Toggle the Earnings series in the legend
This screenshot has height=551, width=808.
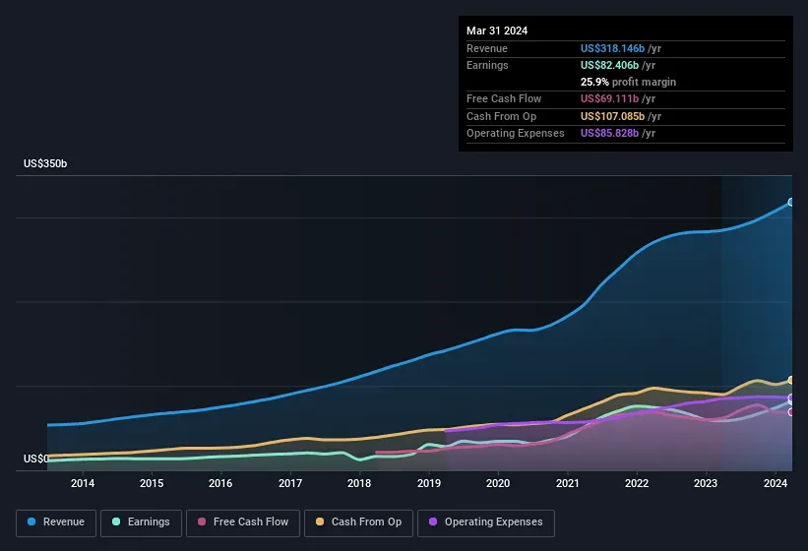[x=142, y=522]
